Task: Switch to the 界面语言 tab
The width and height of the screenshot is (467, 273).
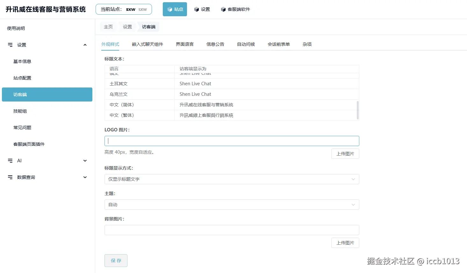Action: tap(184, 44)
